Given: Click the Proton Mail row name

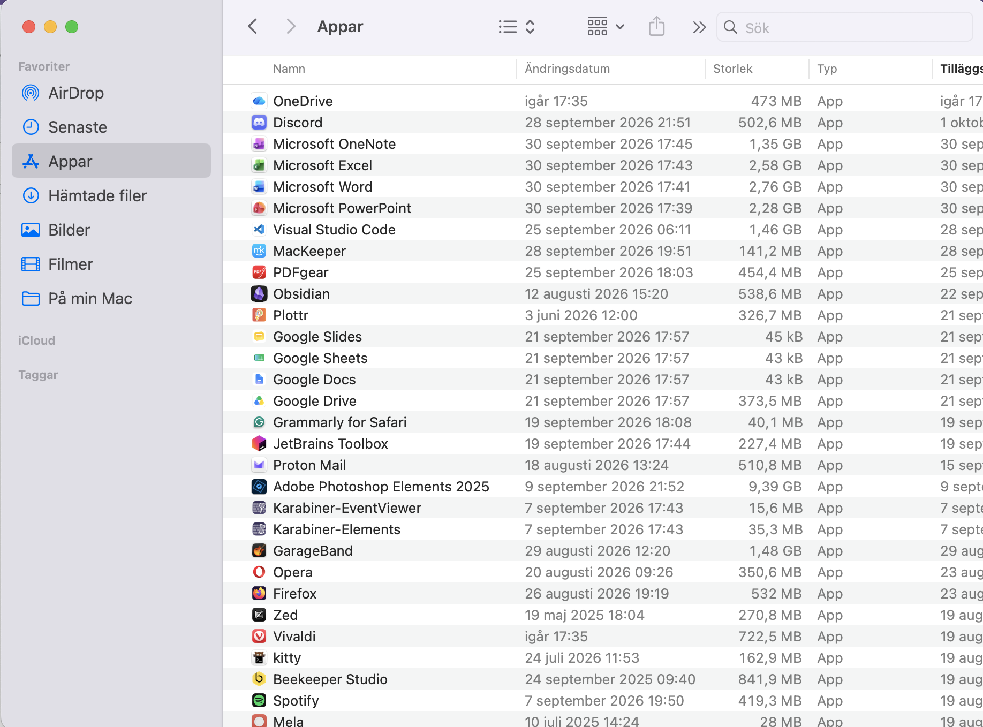Looking at the screenshot, I should tap(309, 465).
